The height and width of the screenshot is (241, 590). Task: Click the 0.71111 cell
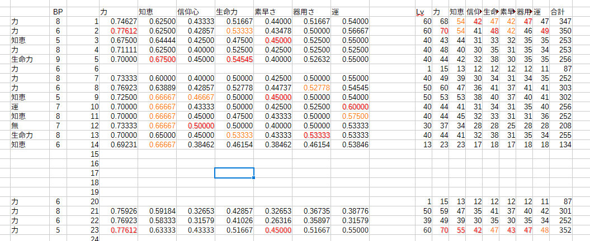tap(118, 50)
